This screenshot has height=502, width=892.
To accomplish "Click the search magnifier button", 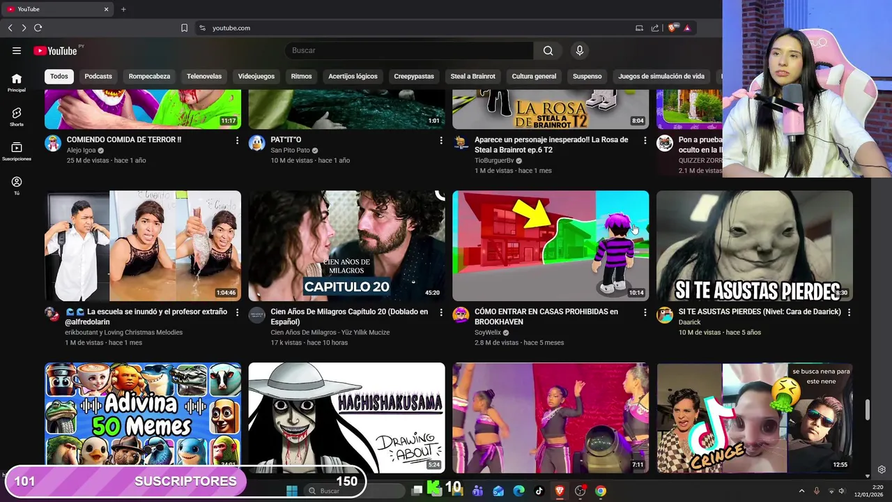I will (x=548, y=50).
